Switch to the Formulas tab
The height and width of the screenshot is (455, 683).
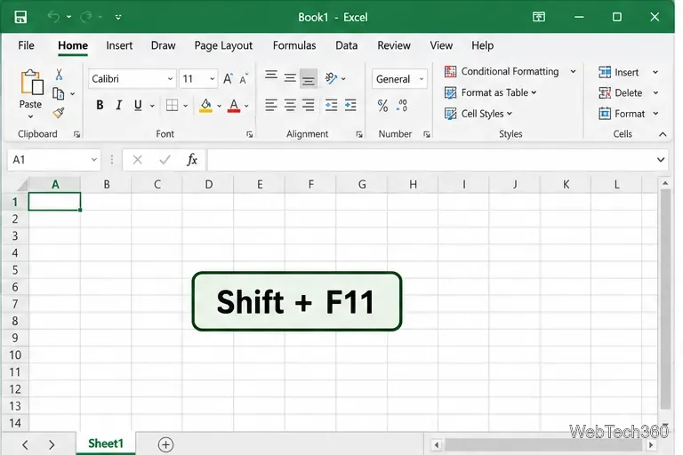pyautogui.click(x=294, y=45)
